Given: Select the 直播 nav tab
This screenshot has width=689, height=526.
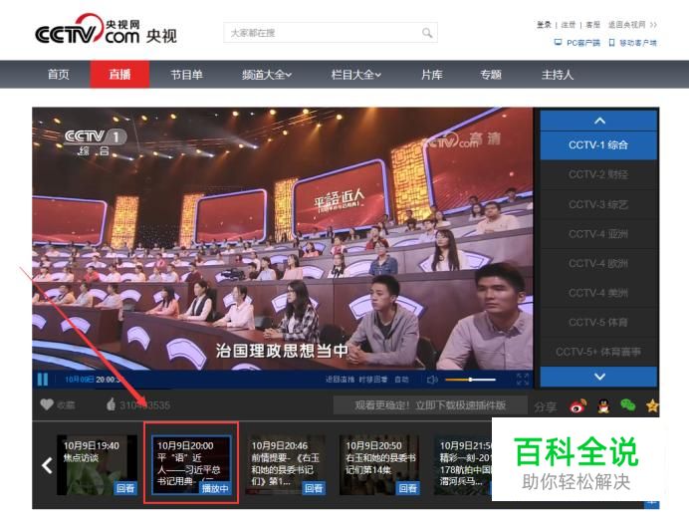Looking at the screenshot, I should coord(119,75).
